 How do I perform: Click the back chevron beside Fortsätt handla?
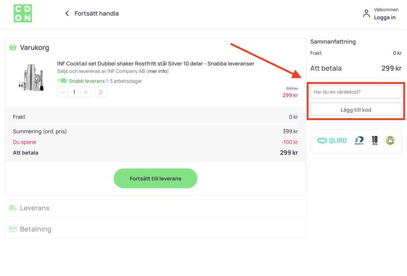(67, 13)
